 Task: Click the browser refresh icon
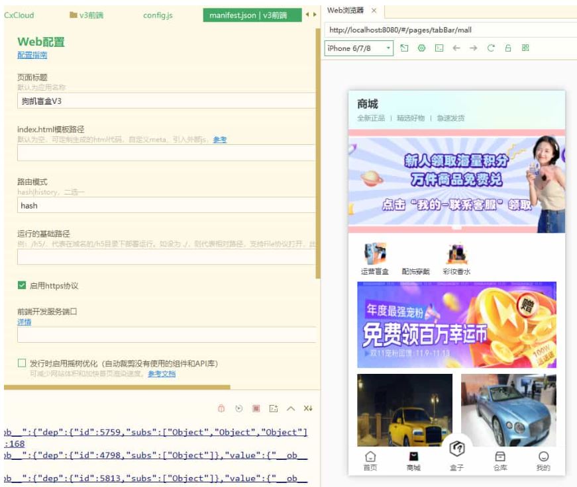pos(491,48)
